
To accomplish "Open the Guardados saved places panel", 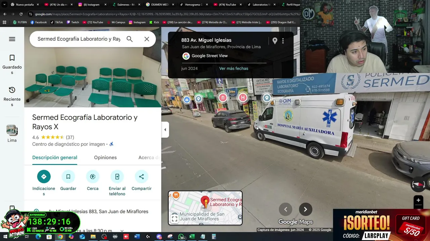I will point(12,65).
